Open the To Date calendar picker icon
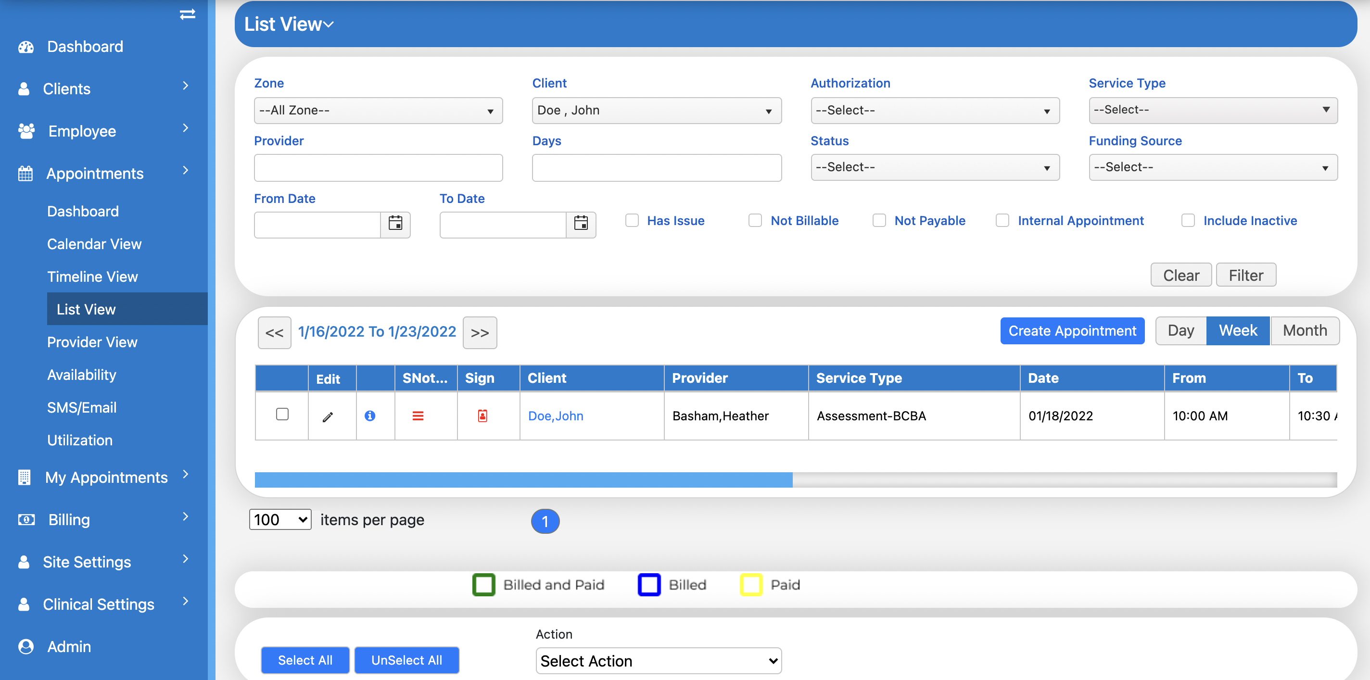The image size is (1370, 680). [581, 224]
